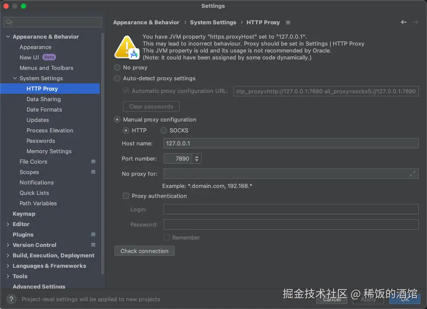This screenshot has height=309, width=427.
Task: Click the Clear passwords button
Action: click(x=151, y=106)
